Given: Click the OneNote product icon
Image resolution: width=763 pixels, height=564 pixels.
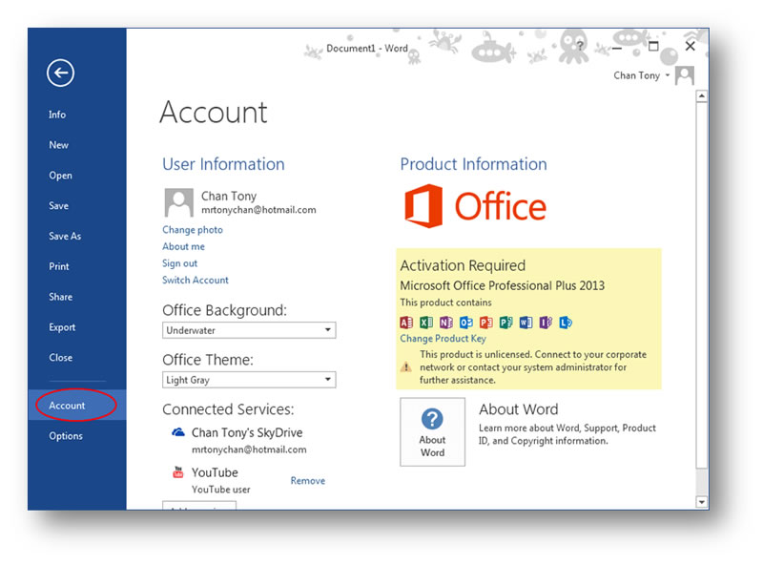Looking at the screenshot, I should click(446, 323).
